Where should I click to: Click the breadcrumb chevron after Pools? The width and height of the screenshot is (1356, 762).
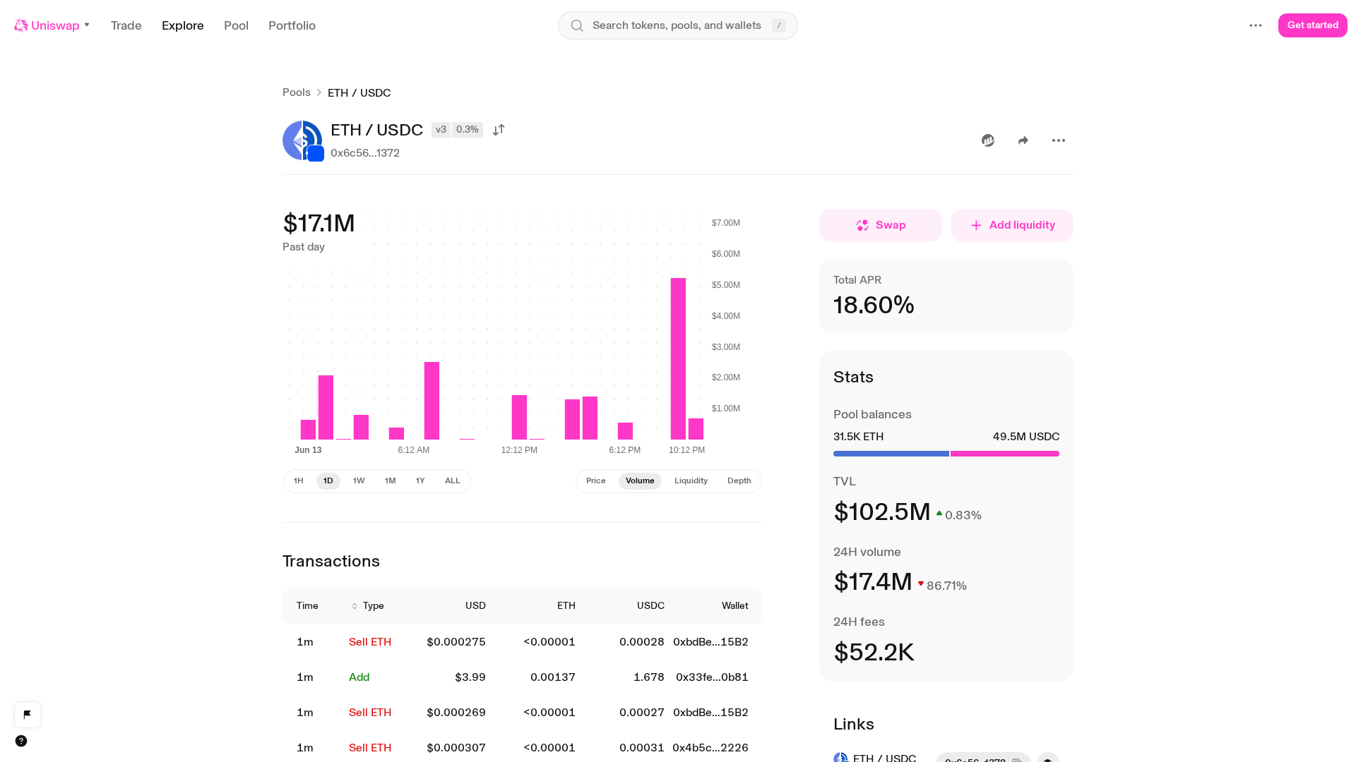pyautogui.click(x=319, y=92)
